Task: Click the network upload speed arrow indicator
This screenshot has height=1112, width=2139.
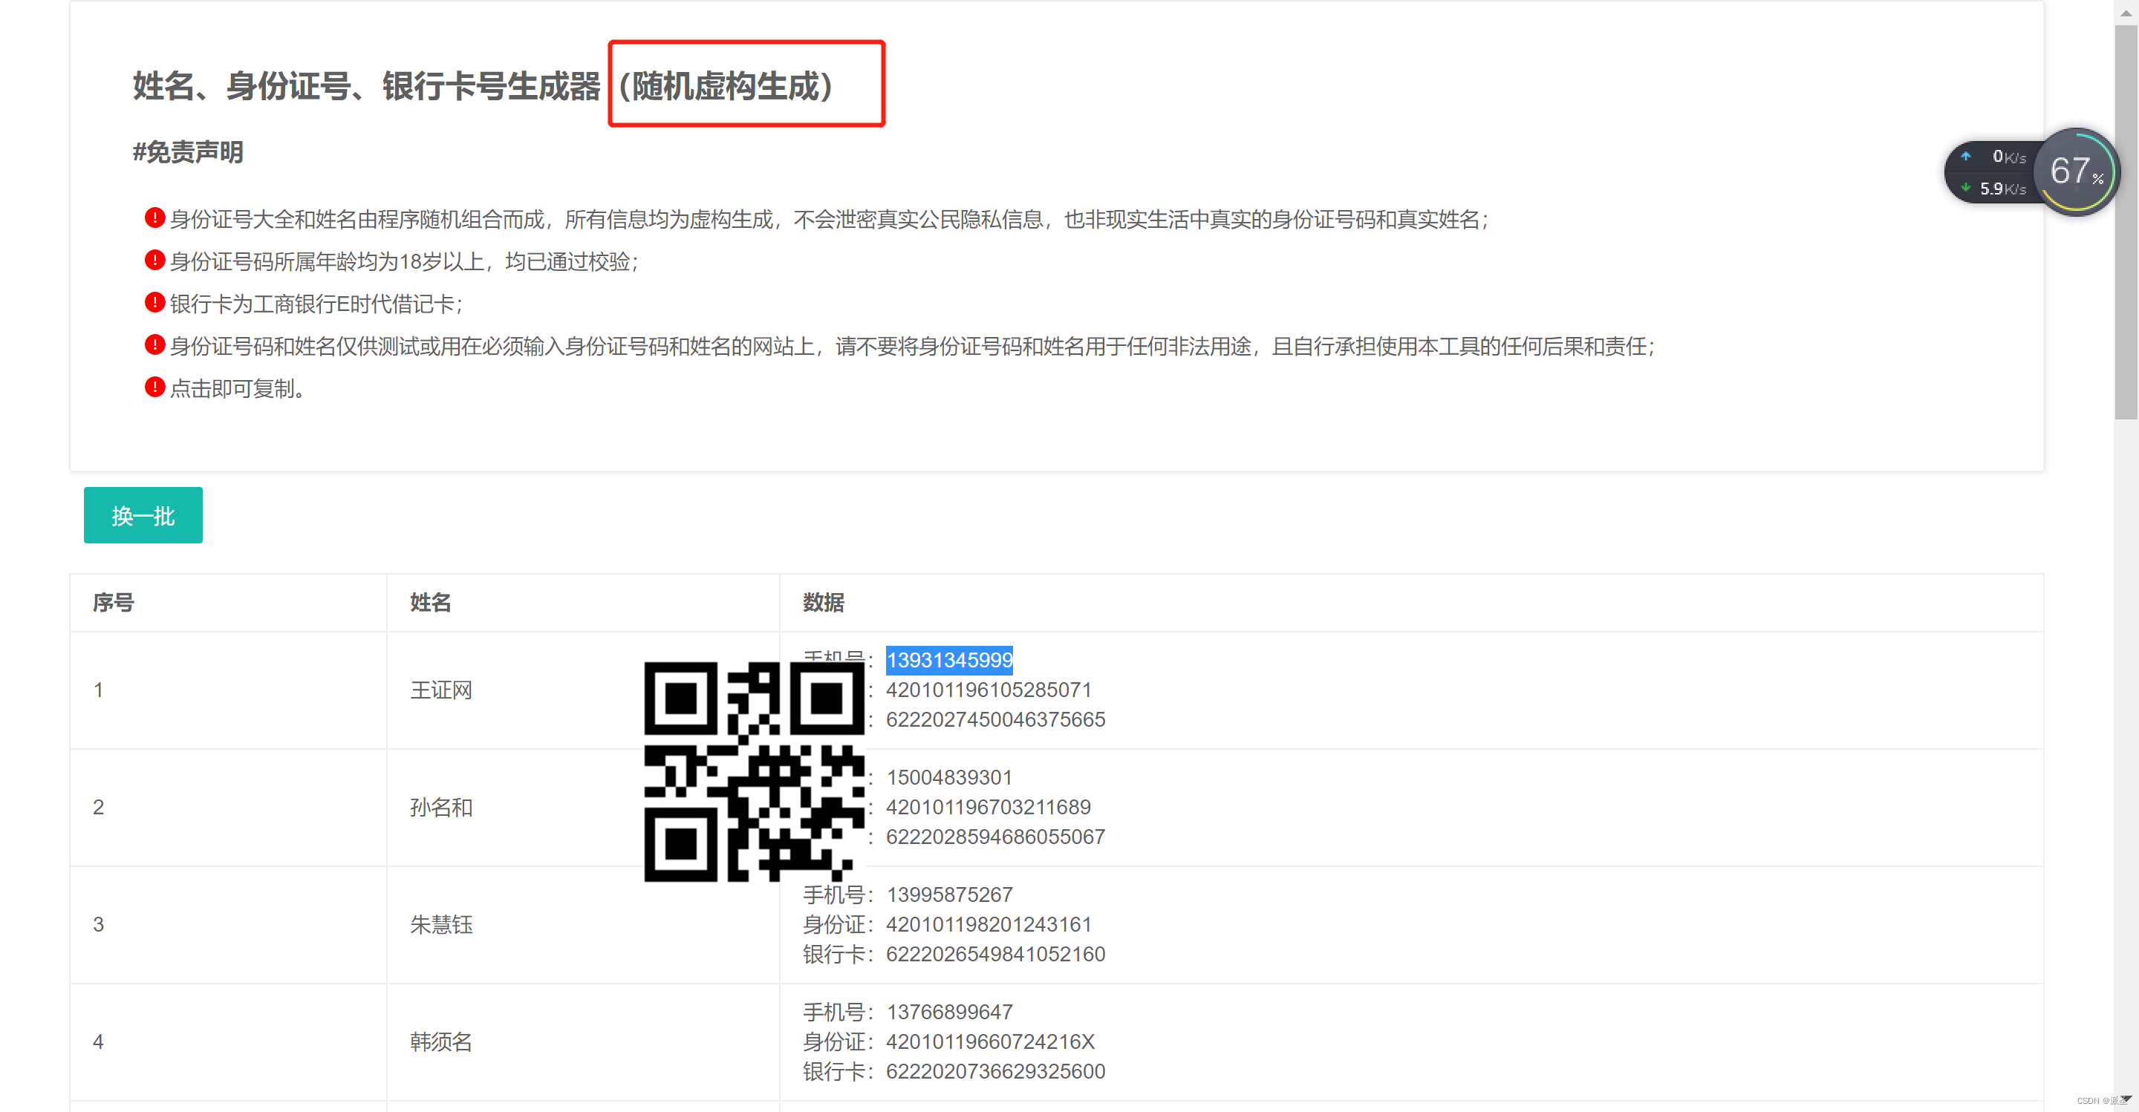Action: (x=1965, y=156)
